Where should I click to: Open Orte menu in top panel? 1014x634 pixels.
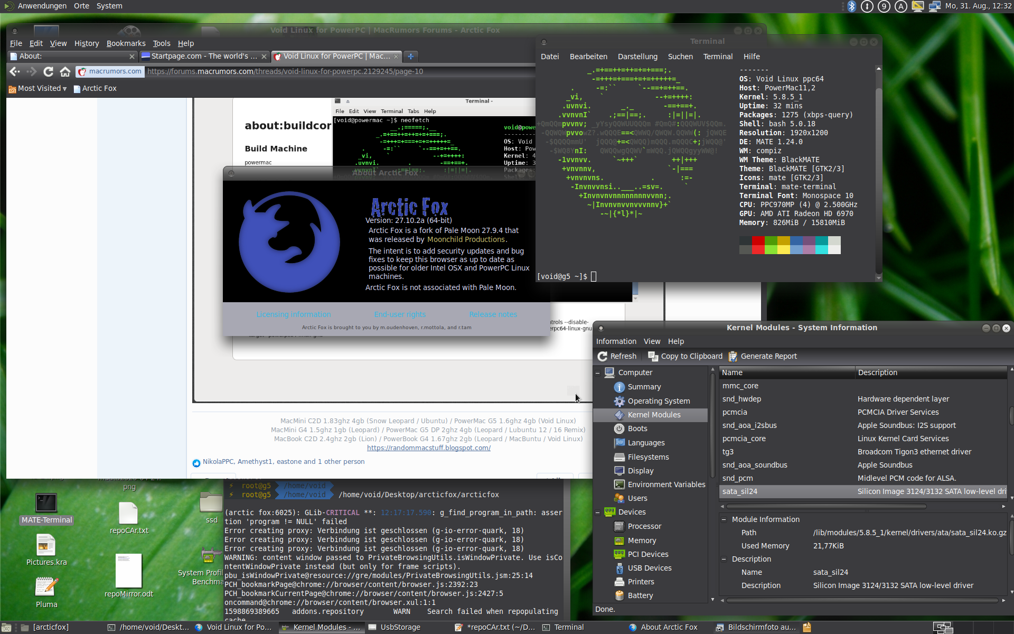[81, 6]
